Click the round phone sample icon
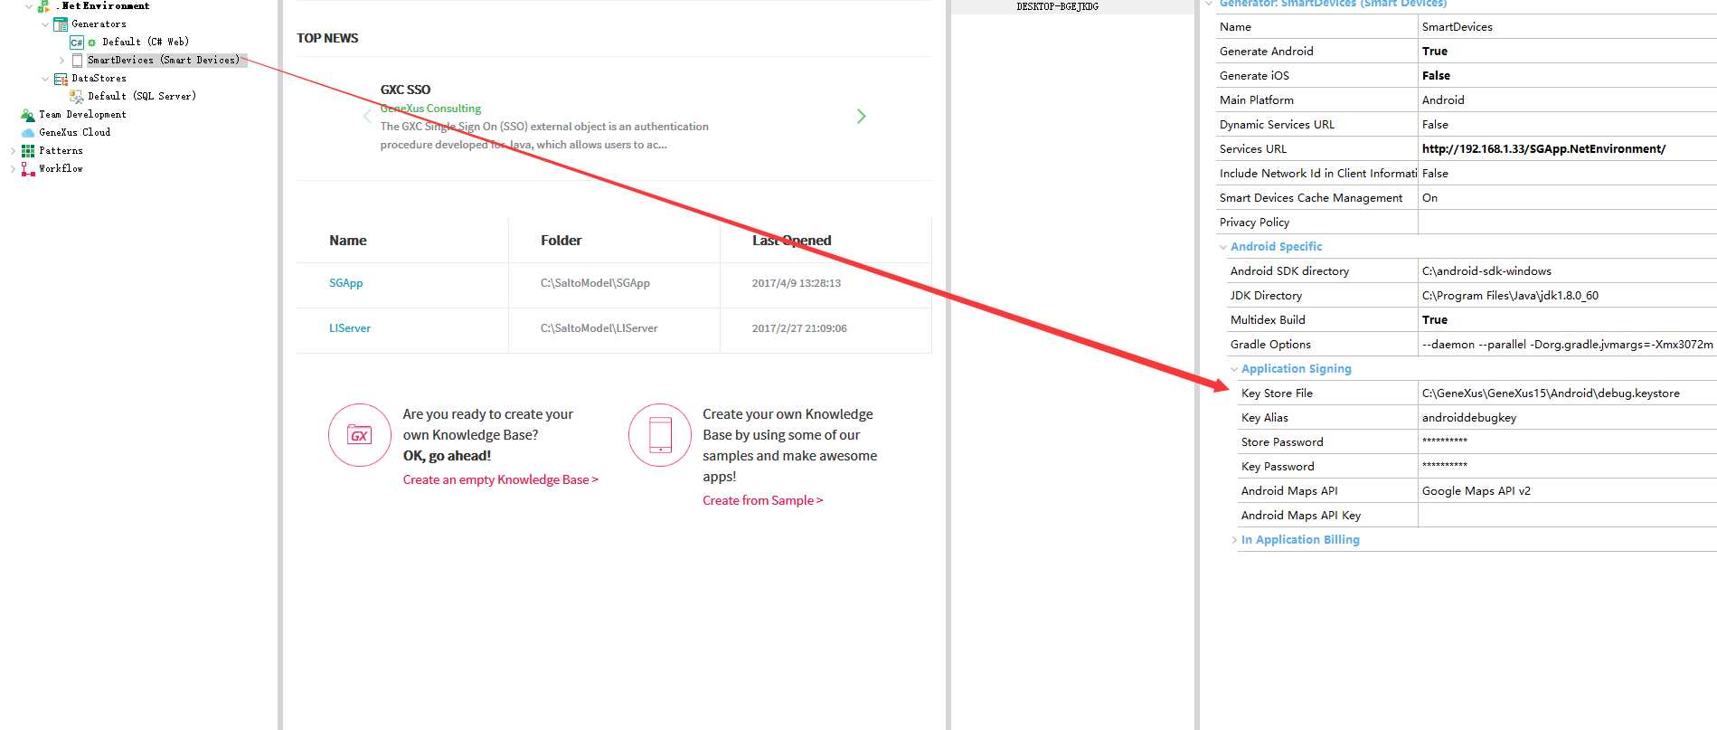The image size is (1717, 730). (x=660, y=435)
